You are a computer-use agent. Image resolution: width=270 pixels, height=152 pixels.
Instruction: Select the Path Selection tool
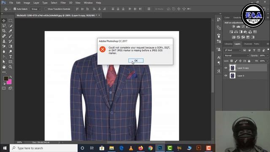tap(4, 62)
